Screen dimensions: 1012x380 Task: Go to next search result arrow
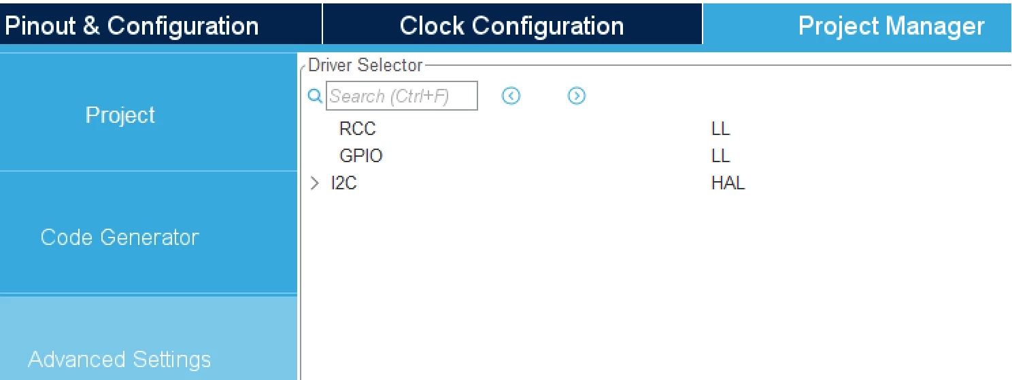point(577,96)
